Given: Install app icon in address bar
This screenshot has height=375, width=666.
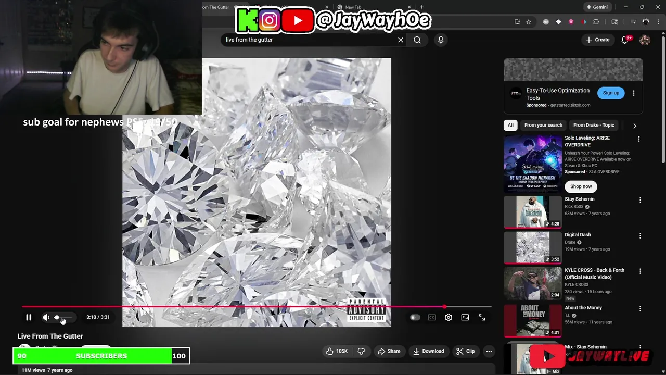Looking at the screenshot, I should [x=517, y=22].
